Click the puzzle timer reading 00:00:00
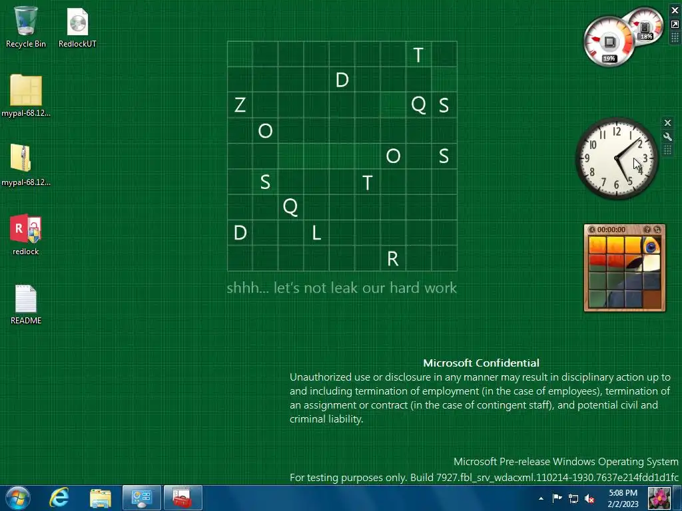This screenshot has height=511, width=682. [x=611, y=230]
